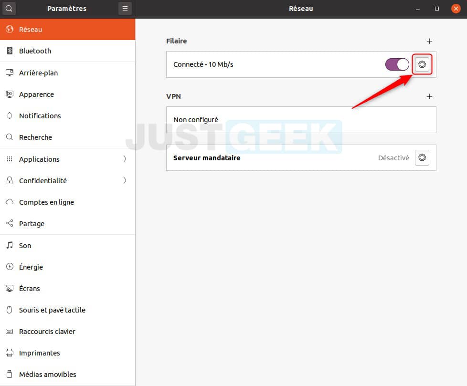
Task: Add a wired connection with Filaire plus
Action: pyautogui.click(x=429, y=41)
